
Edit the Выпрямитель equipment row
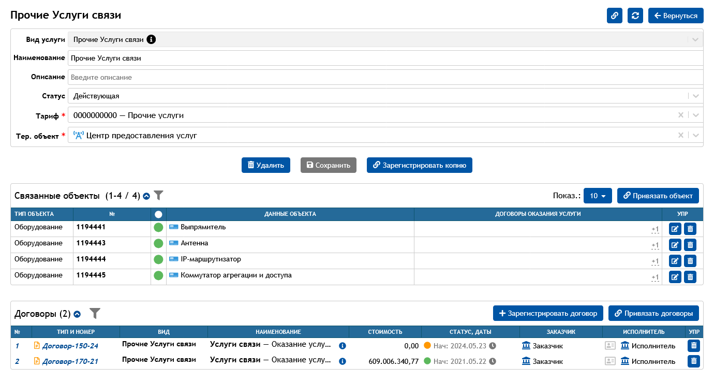pyautogui.click(x=675, y=229)
